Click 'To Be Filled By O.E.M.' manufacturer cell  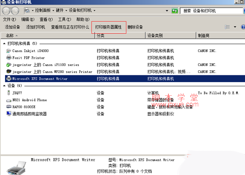click(x=219, y=93)
